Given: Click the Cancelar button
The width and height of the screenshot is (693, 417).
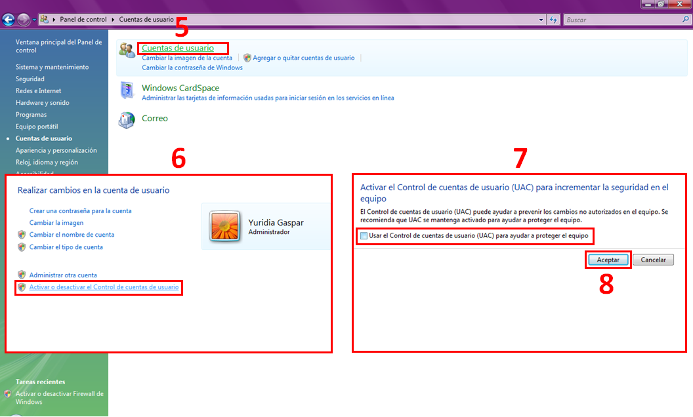Looking at the screenshot, I should [x=653, y=260].
